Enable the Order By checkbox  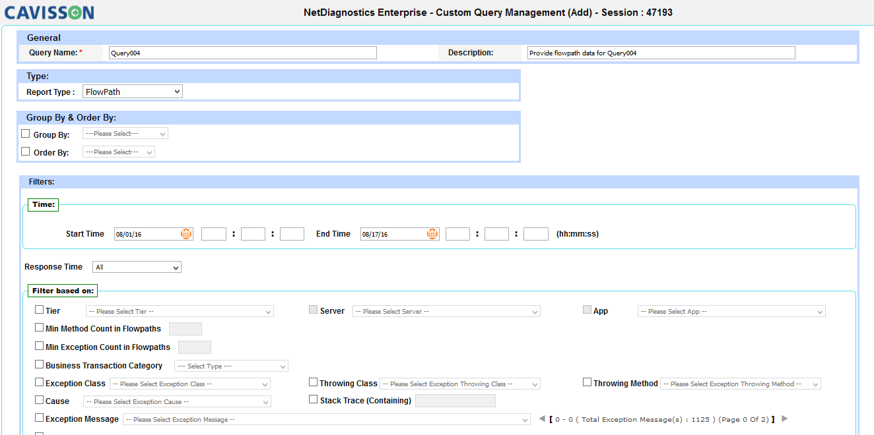pos(26,152)
